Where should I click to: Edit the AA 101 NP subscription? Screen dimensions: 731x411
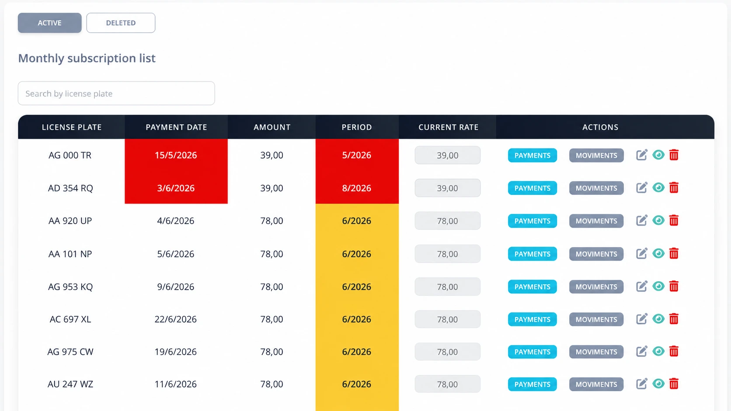(x=641, y=254)
